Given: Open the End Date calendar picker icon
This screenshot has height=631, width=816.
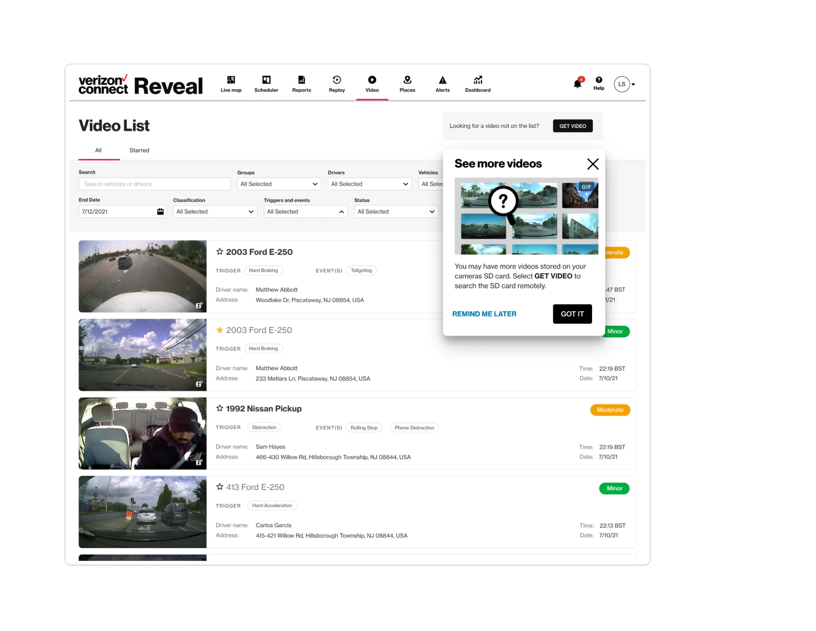Looking at the screenshot, I should point(160,212).
